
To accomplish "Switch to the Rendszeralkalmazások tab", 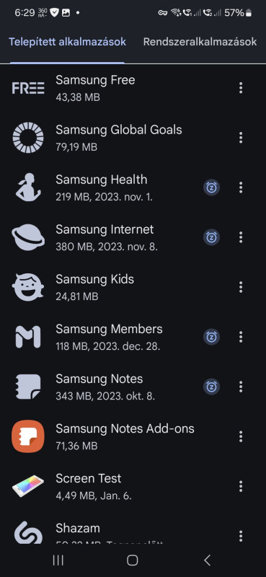I will coord(200,42).
